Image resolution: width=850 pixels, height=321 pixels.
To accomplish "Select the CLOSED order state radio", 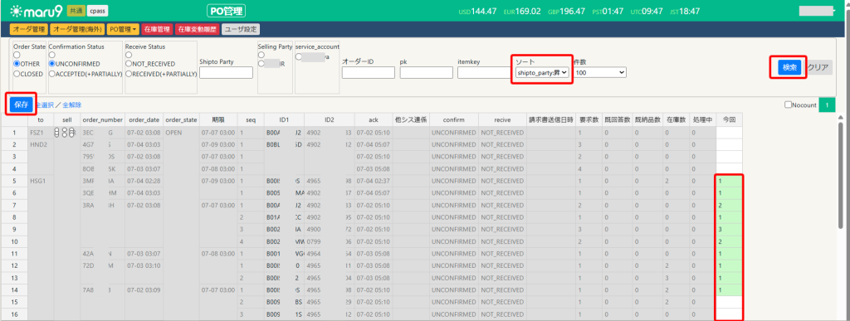I will pyautogui.click(x=17, y=74).
